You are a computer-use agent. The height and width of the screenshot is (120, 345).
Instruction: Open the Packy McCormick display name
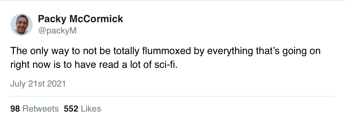pyautogui.click(x=80, y=19)
